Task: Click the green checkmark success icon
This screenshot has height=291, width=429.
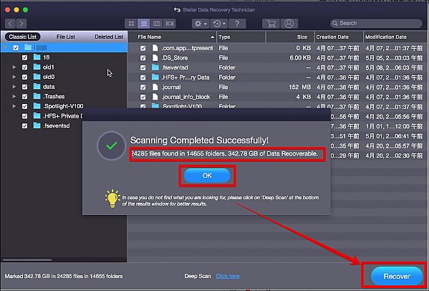Action: coord(111,146)
